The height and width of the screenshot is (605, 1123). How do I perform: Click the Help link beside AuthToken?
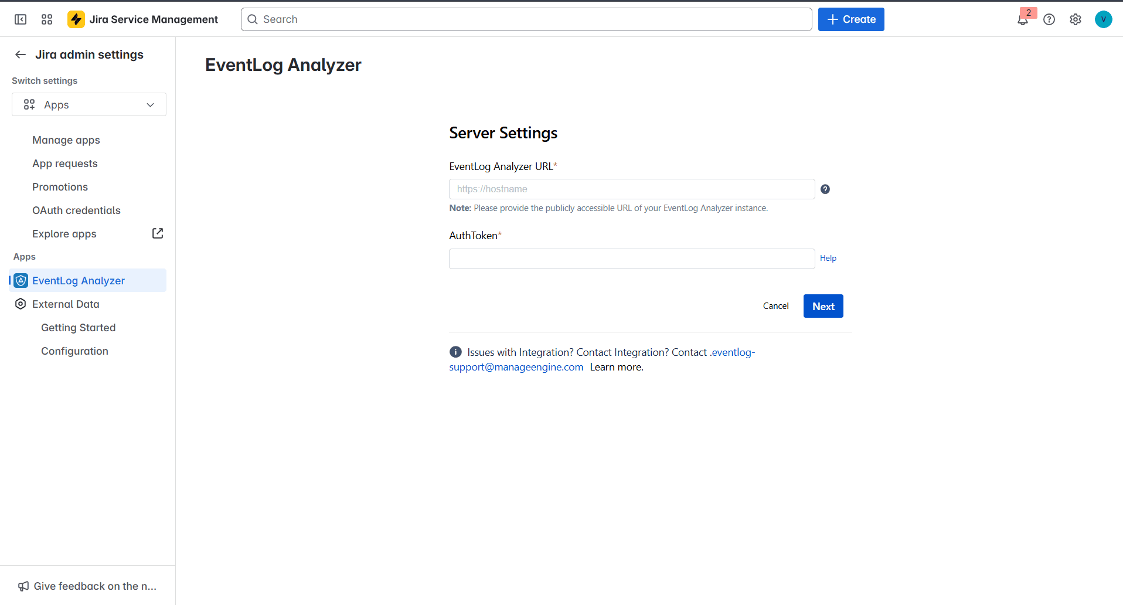pyautogui.click(x=828, y=259)
